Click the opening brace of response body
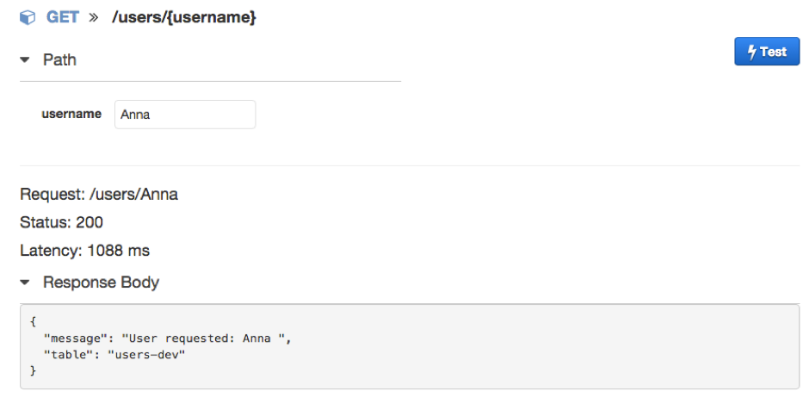Screen dimensions: 809x404 33,322
